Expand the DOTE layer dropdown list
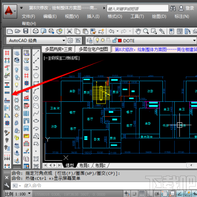 (194, 41)
